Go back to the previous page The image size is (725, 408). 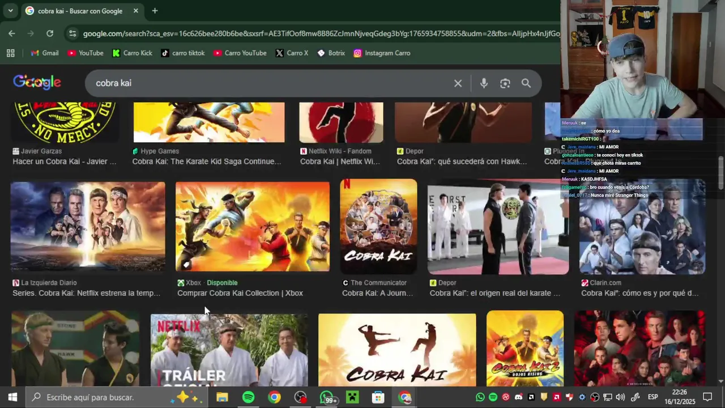tap(12, 33)
